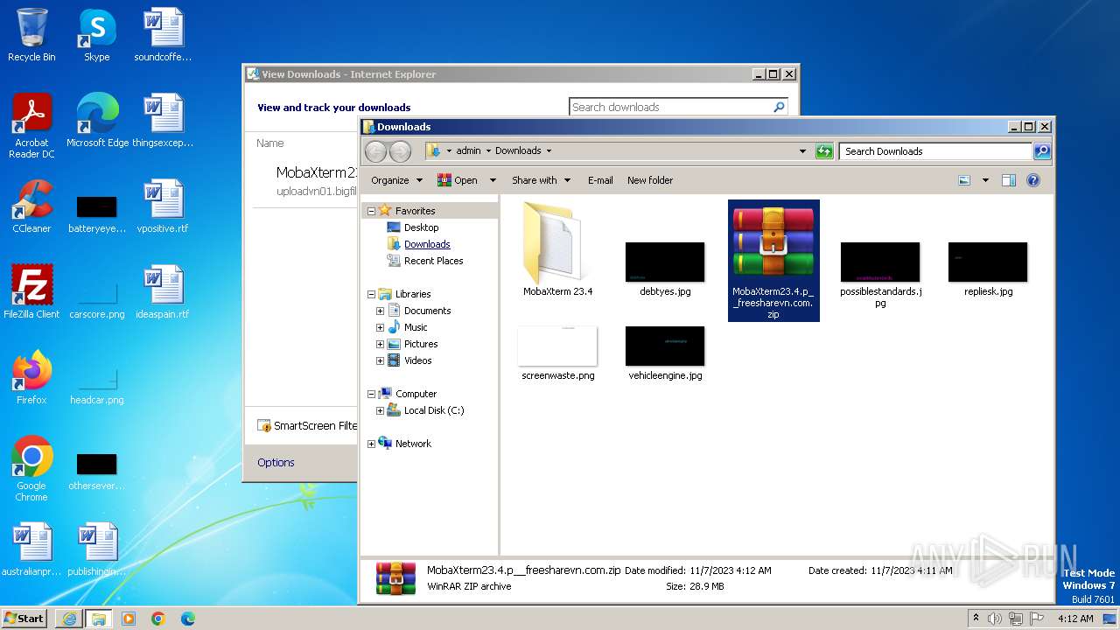Screen dimensions: 1120x630
Task: Expand the Documents library node
Action: click(x=380, y=311)
